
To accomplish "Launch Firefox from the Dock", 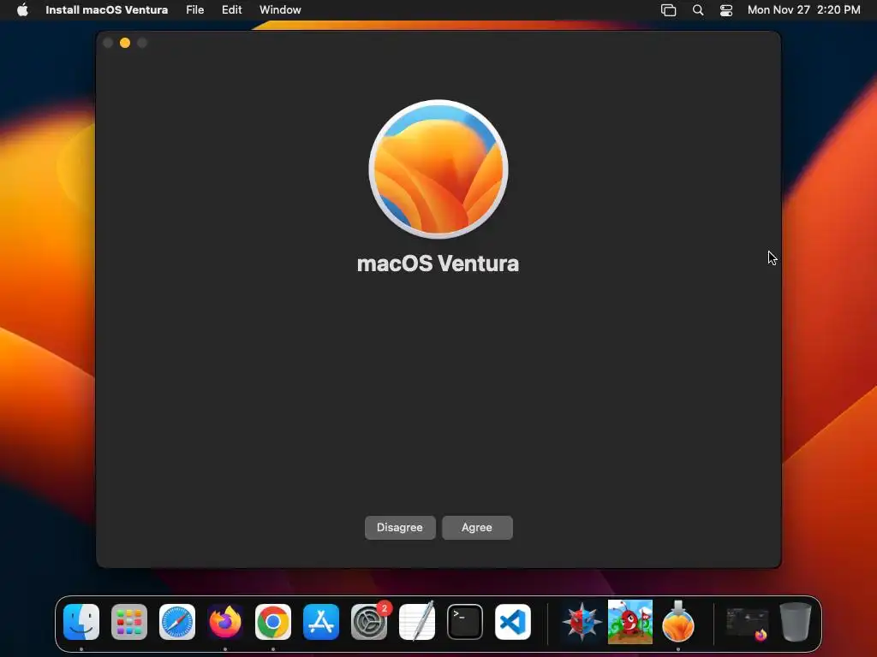I will click(x=225, y=622).
